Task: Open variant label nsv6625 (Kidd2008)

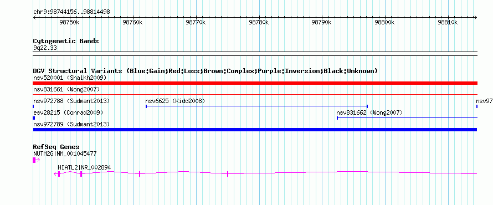Action: coord(175,101)
